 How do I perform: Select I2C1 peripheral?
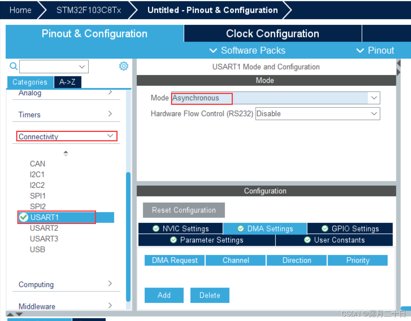coord(37,174)
